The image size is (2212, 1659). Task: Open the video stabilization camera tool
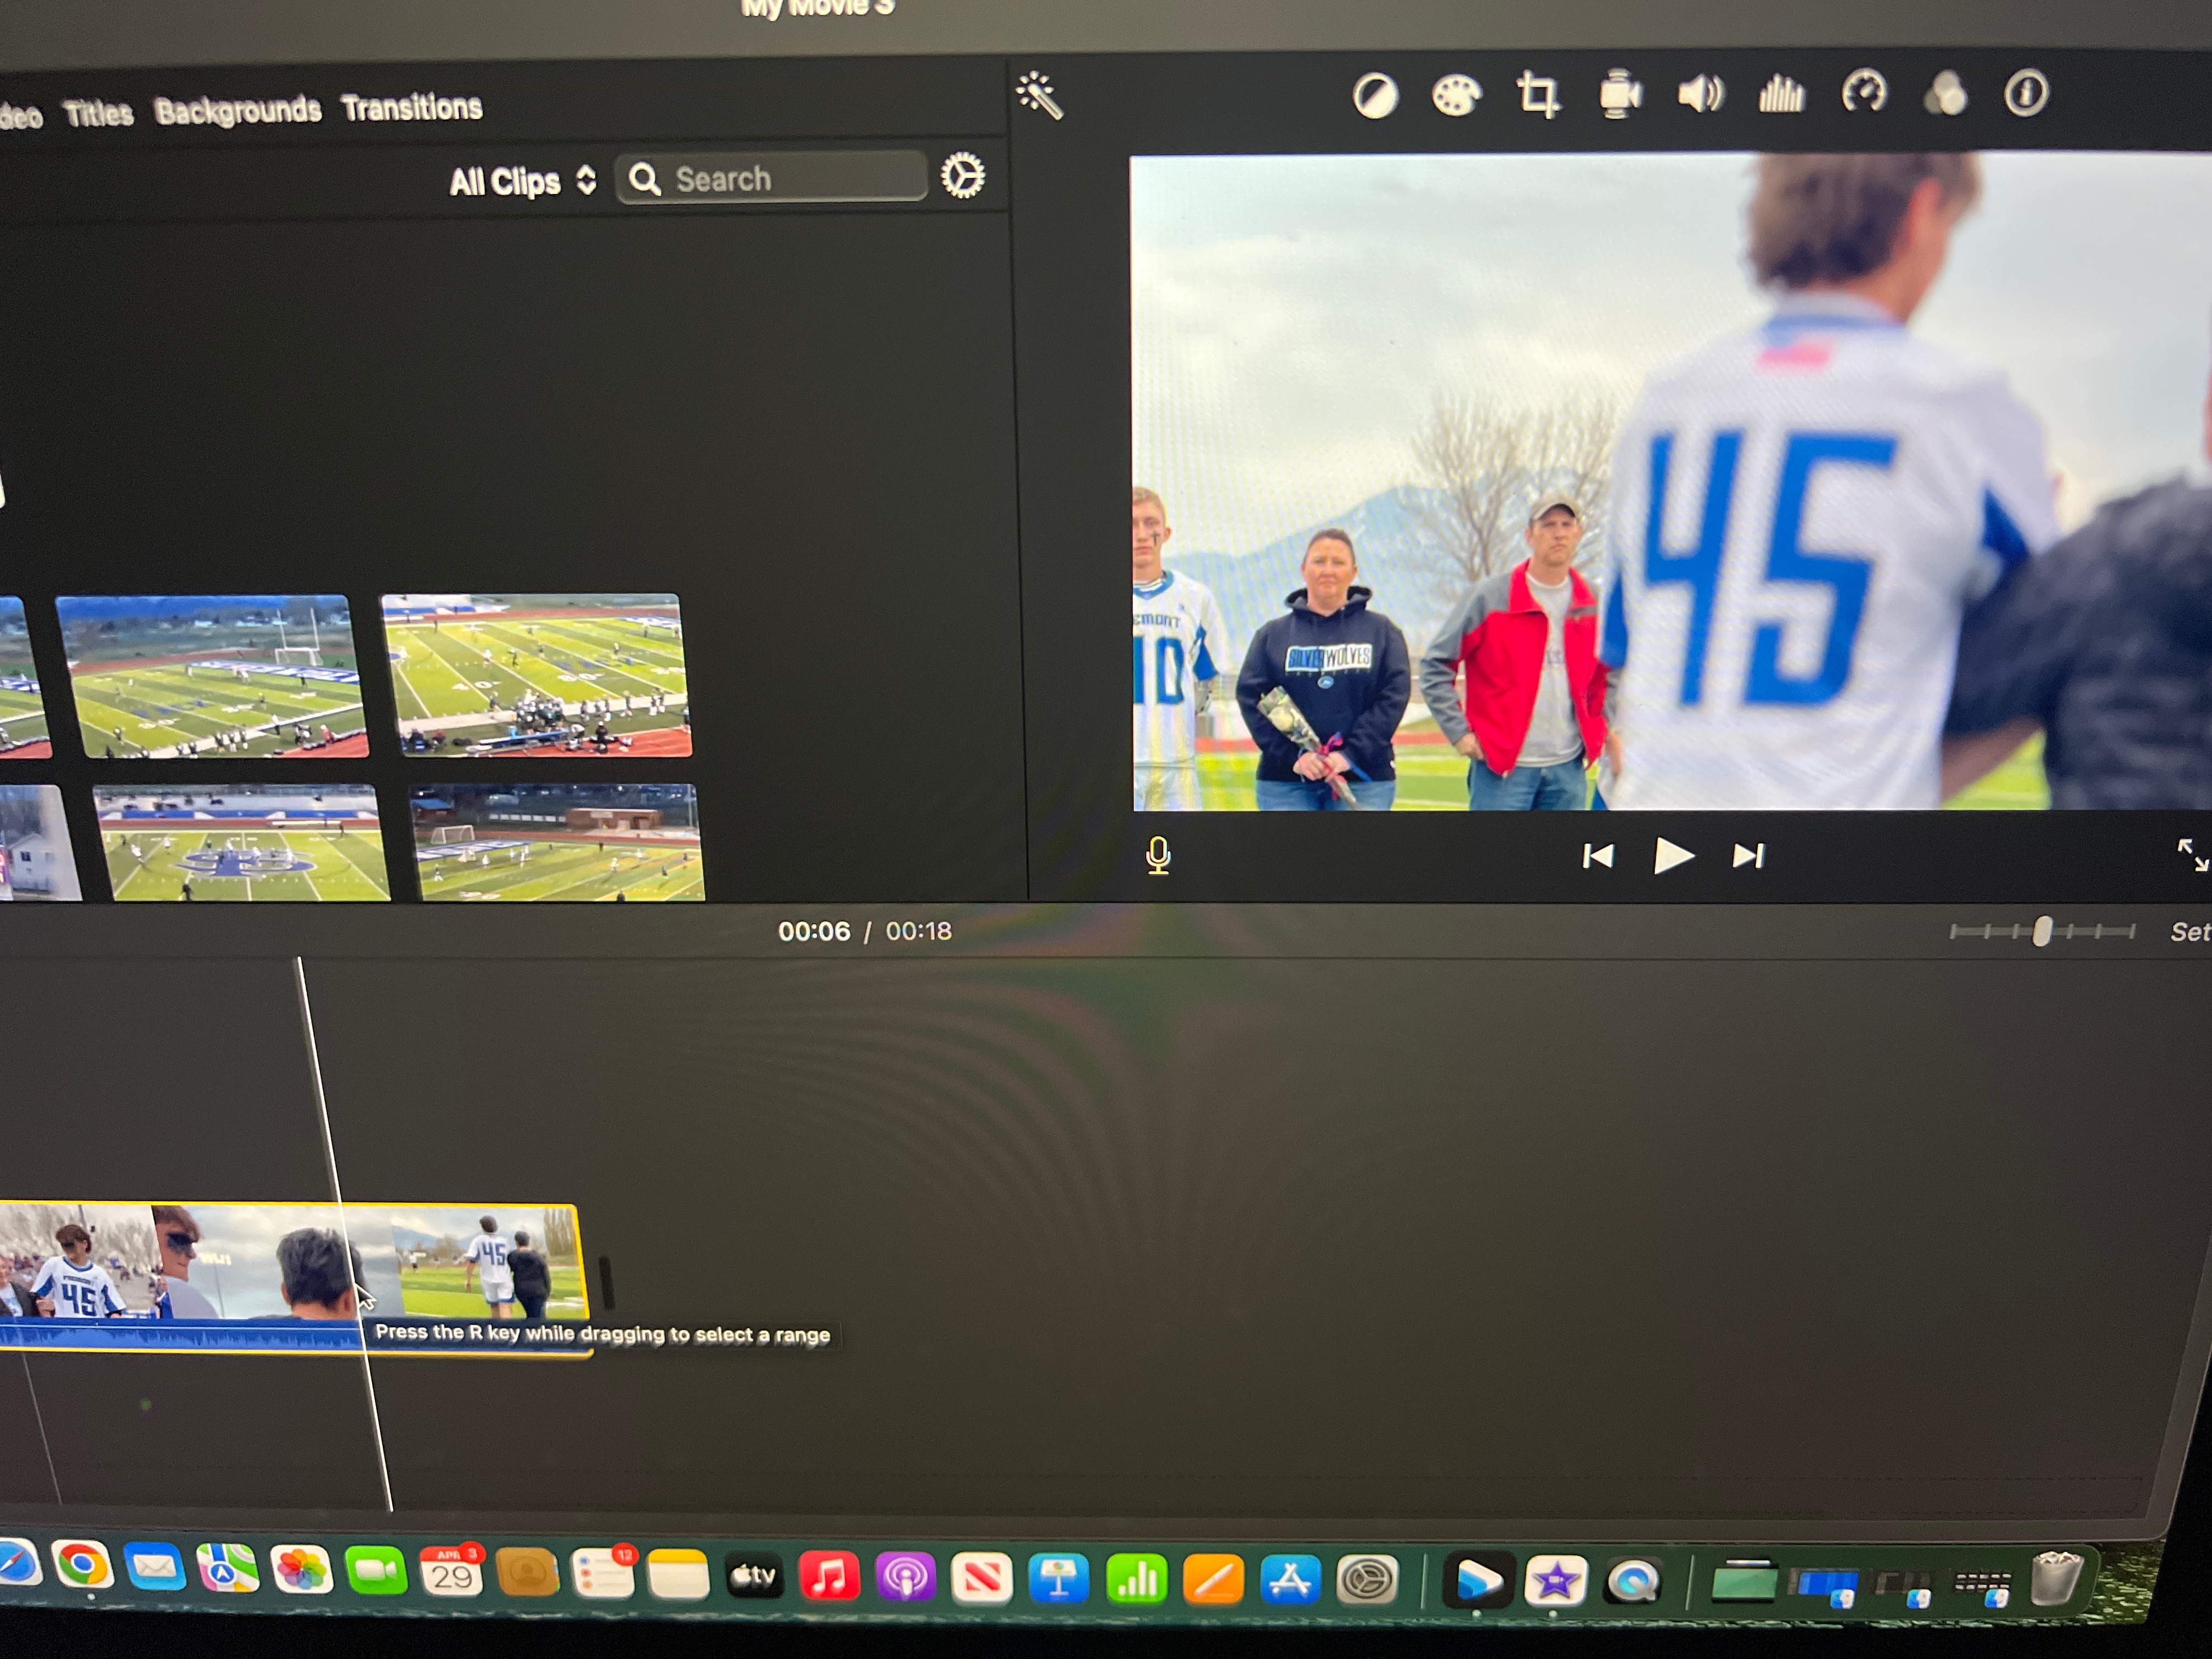tap(1619, 96)
